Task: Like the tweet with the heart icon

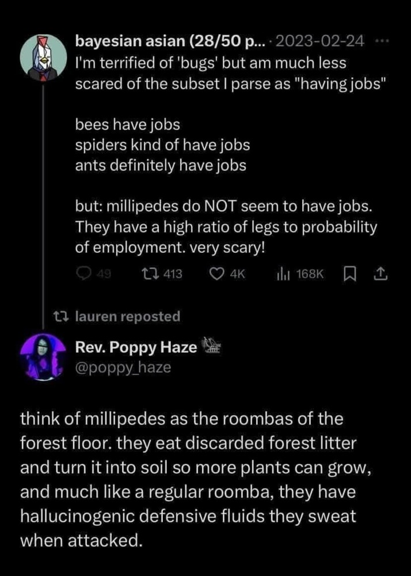Action: 219,275
